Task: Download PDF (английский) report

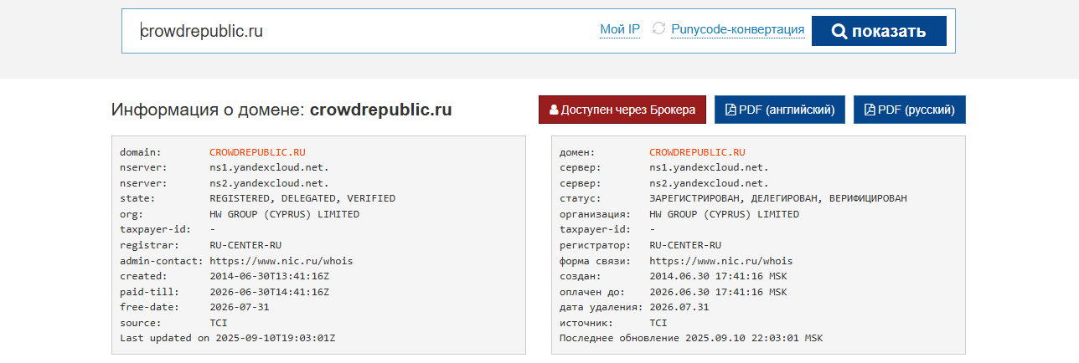Action: click(780, 110)
